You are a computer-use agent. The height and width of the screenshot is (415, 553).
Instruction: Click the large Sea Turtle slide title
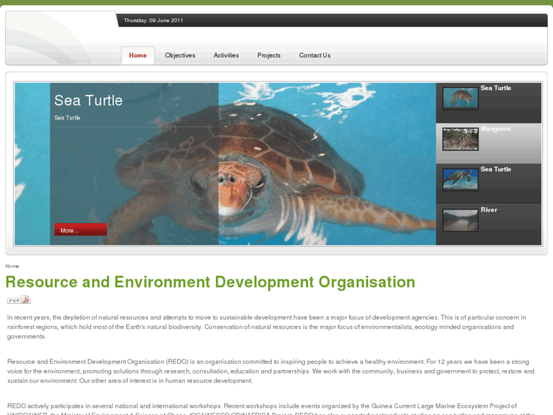point(88,101)
